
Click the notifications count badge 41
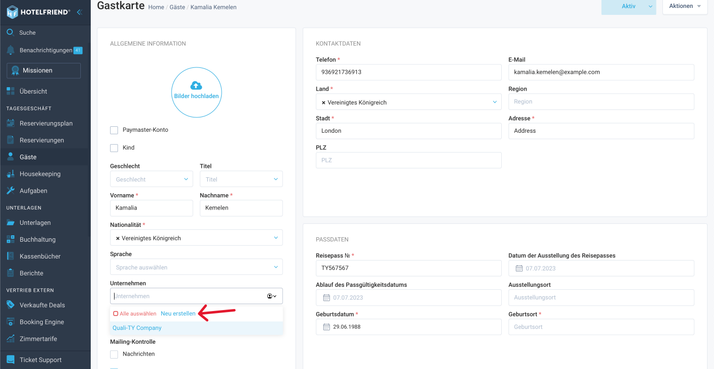(78, 50)
